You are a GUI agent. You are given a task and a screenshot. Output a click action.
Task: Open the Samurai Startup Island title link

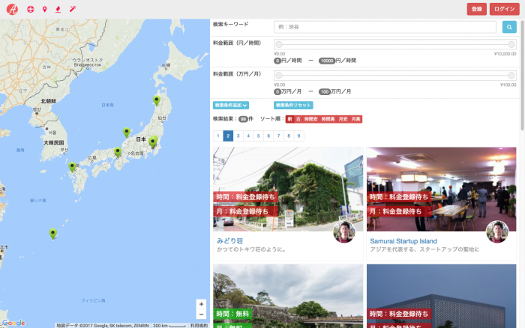tap(403, 241)
